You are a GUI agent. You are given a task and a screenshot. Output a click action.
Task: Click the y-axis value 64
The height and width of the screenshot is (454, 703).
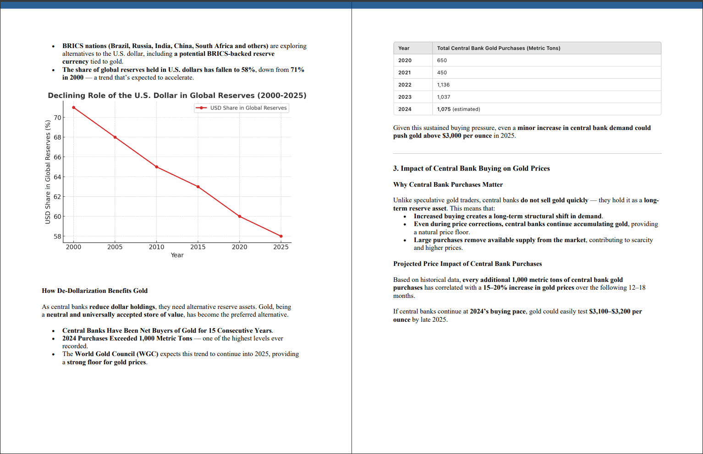(x=57, y=177)
